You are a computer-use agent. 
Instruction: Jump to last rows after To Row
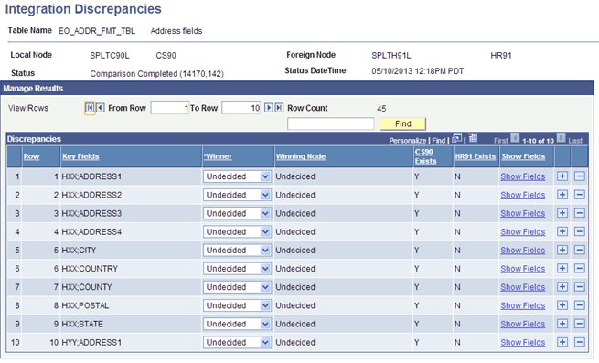[279, 108]
